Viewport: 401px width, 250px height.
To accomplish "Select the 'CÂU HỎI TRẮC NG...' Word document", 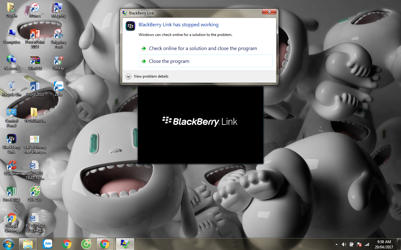I will (35, 170).
